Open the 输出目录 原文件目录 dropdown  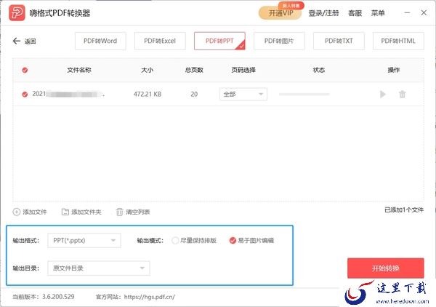coord(99,268)
